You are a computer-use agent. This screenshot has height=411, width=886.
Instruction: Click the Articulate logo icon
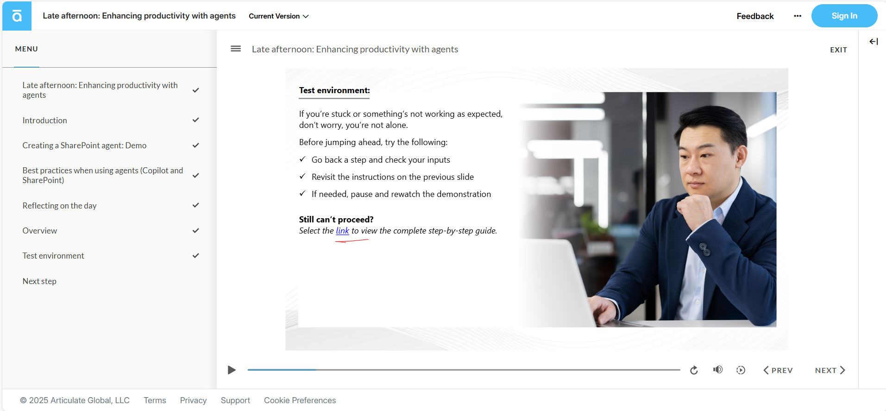point(17,16)
